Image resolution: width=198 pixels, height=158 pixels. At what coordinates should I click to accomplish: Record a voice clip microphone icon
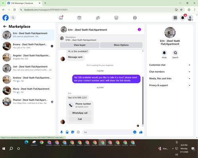(x=61, y=132)
